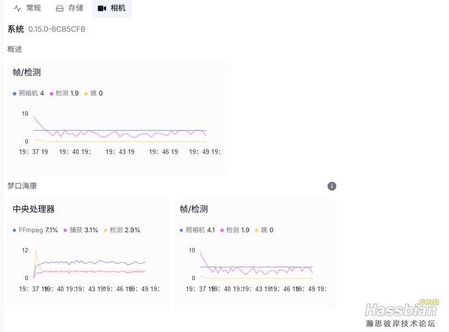Select the 相机 tab
Viewport: 449px width, 332px height.
pyautogui.click(x=112, y=8)
